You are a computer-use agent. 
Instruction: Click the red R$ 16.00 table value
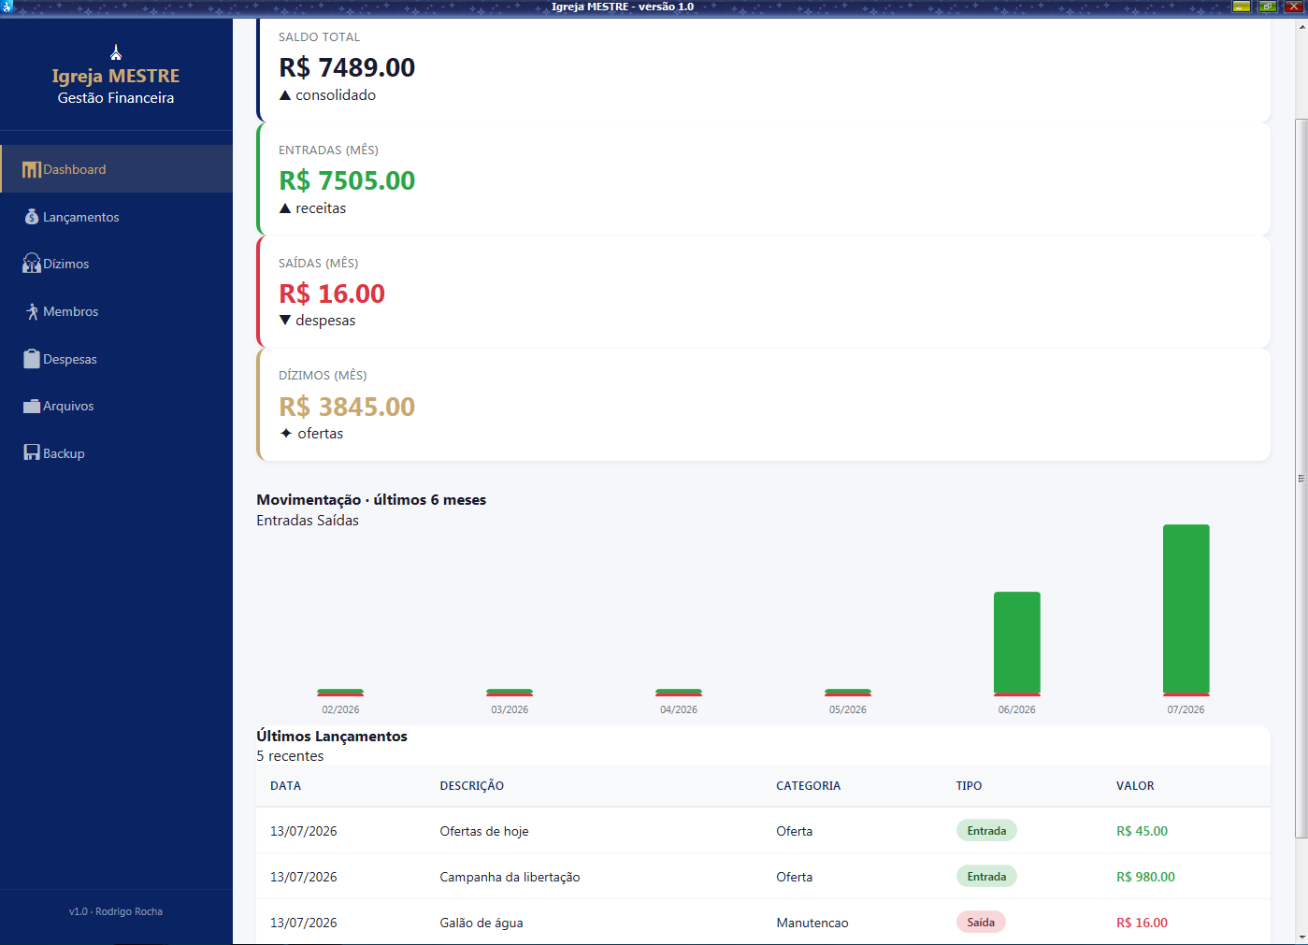coord(1142,923)
